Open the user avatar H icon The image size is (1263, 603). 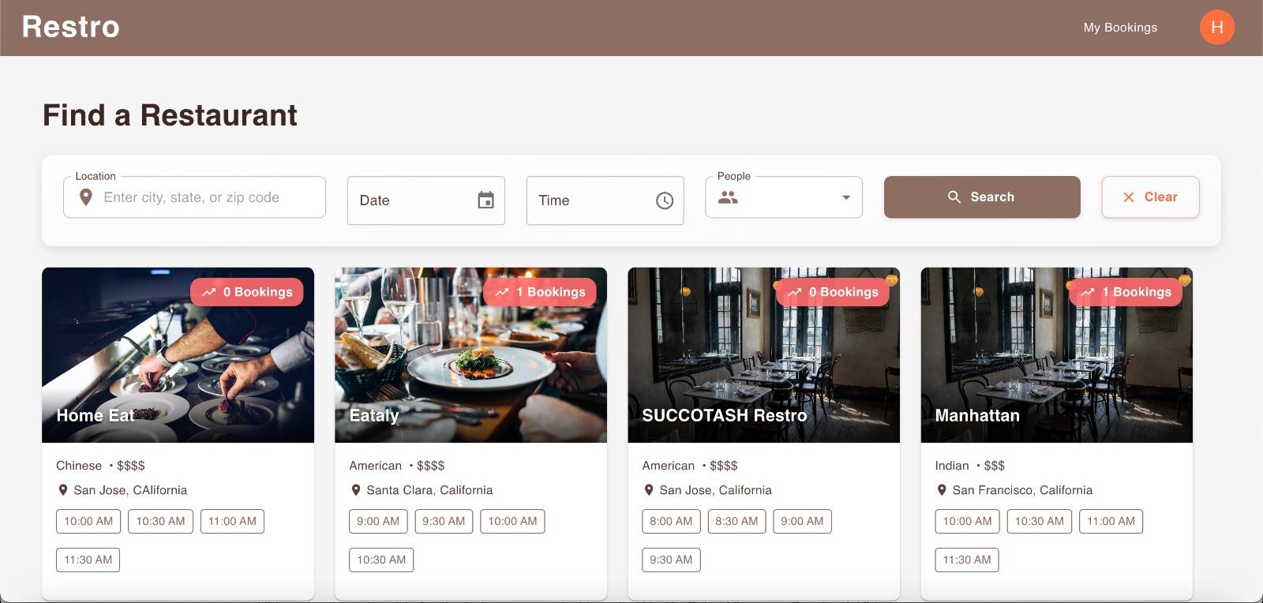(x=1217, y=27)
